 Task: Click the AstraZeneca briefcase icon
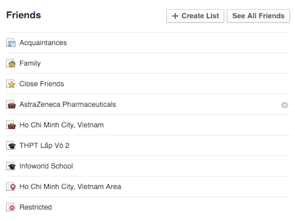[x=11, y=105]
